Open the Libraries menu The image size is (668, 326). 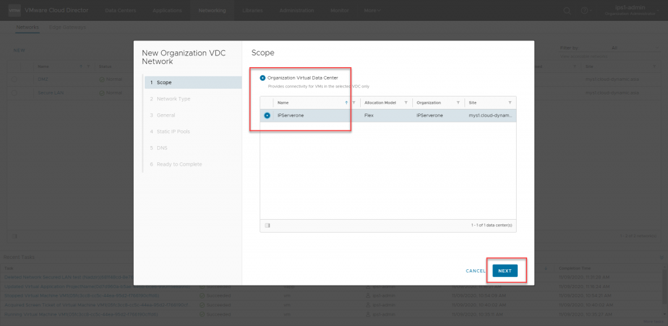coord(252,10)
